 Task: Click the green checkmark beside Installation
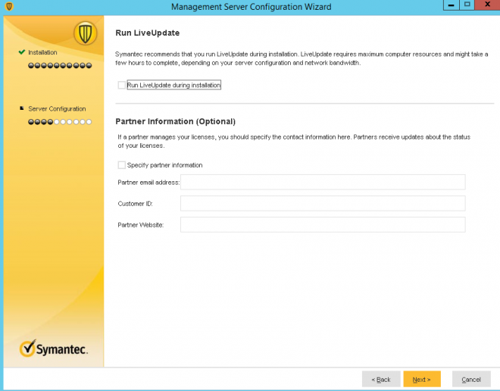pyautogui.click(x=22, y=52)
